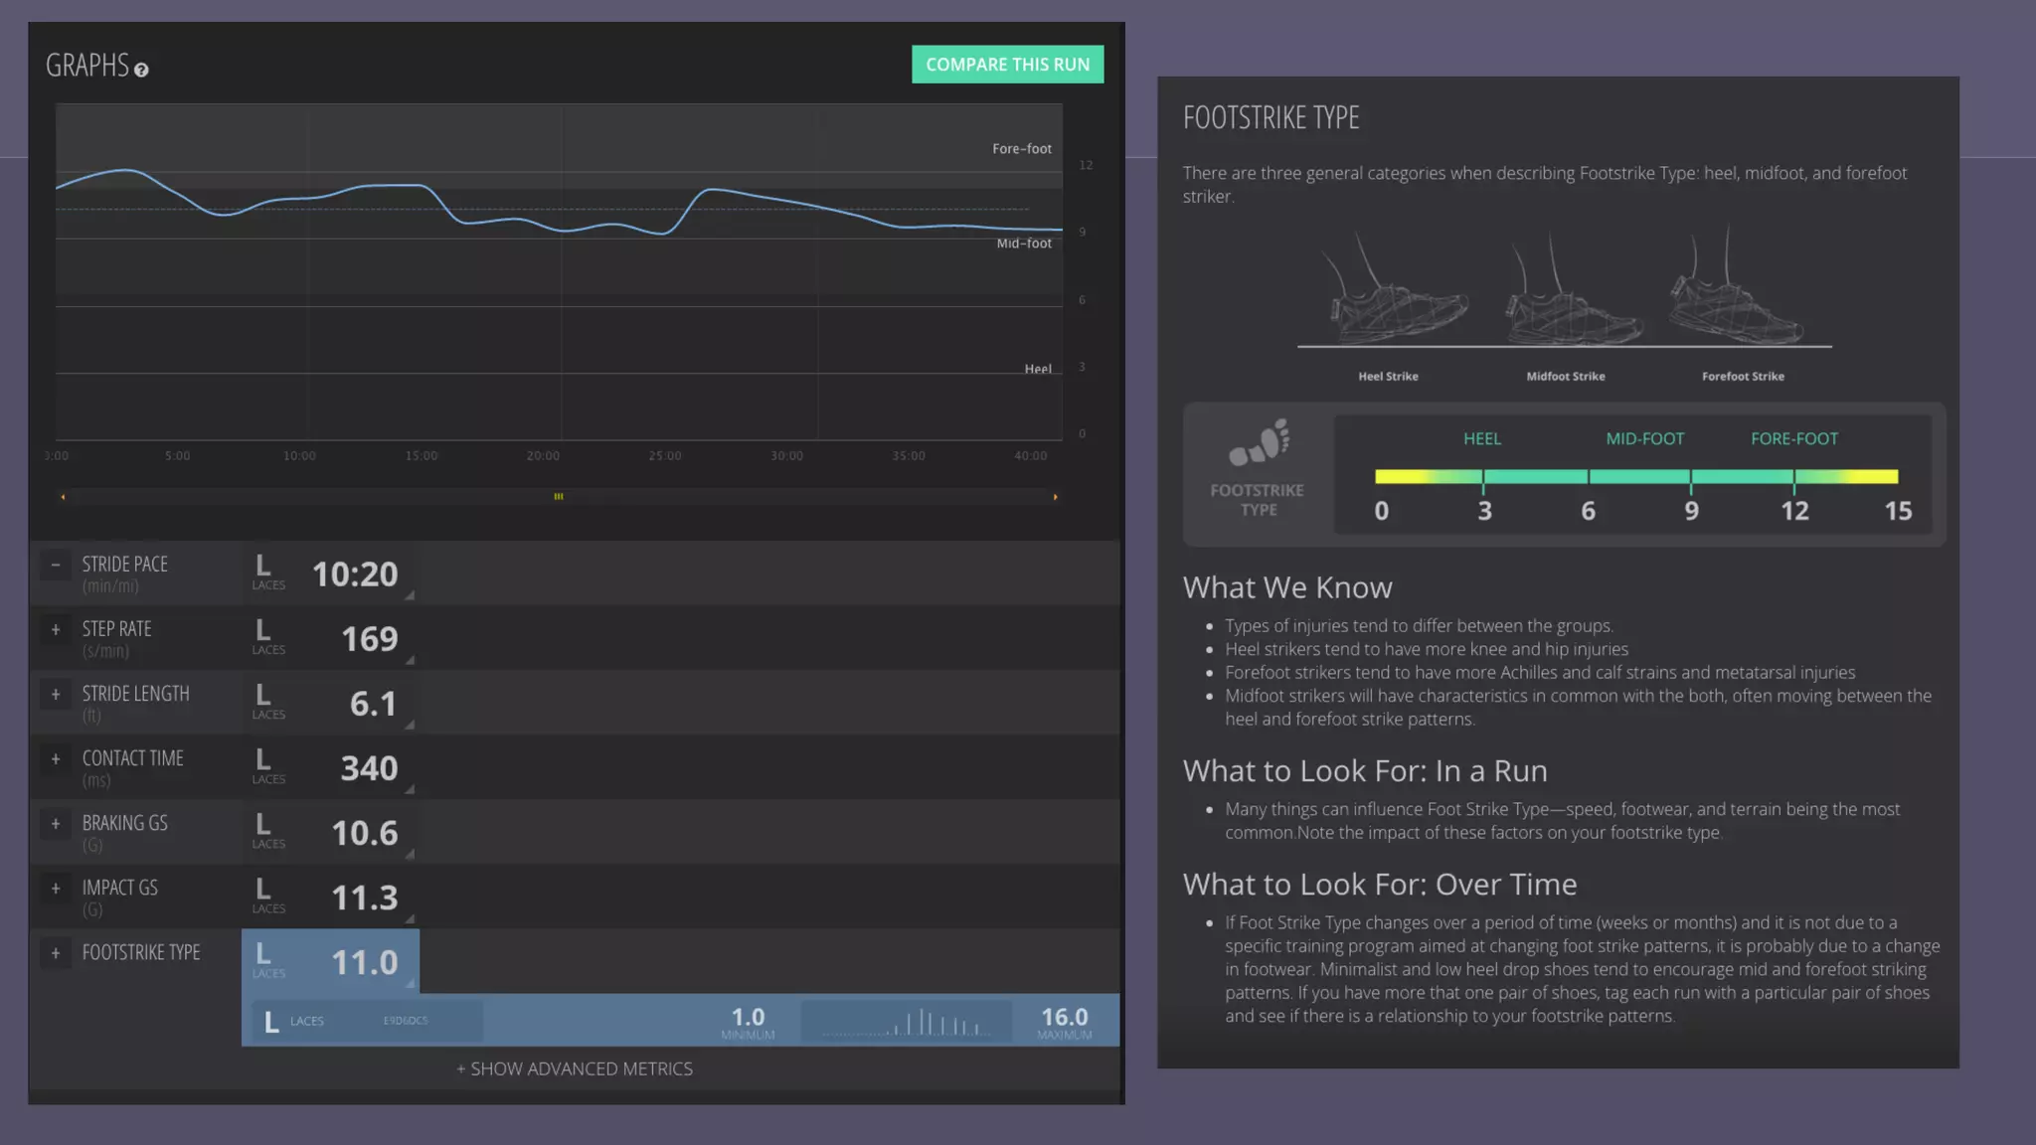Click Show Advanced Metrics link
The image size is (2036, 1145).
click(x=575, y=1068)
